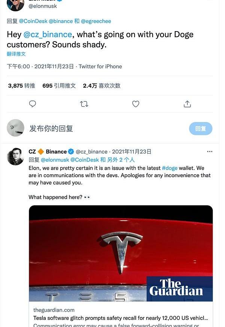Click the 翻译推文 translate link
This screenshot has width=225, height=327.
tap(16, 54)
